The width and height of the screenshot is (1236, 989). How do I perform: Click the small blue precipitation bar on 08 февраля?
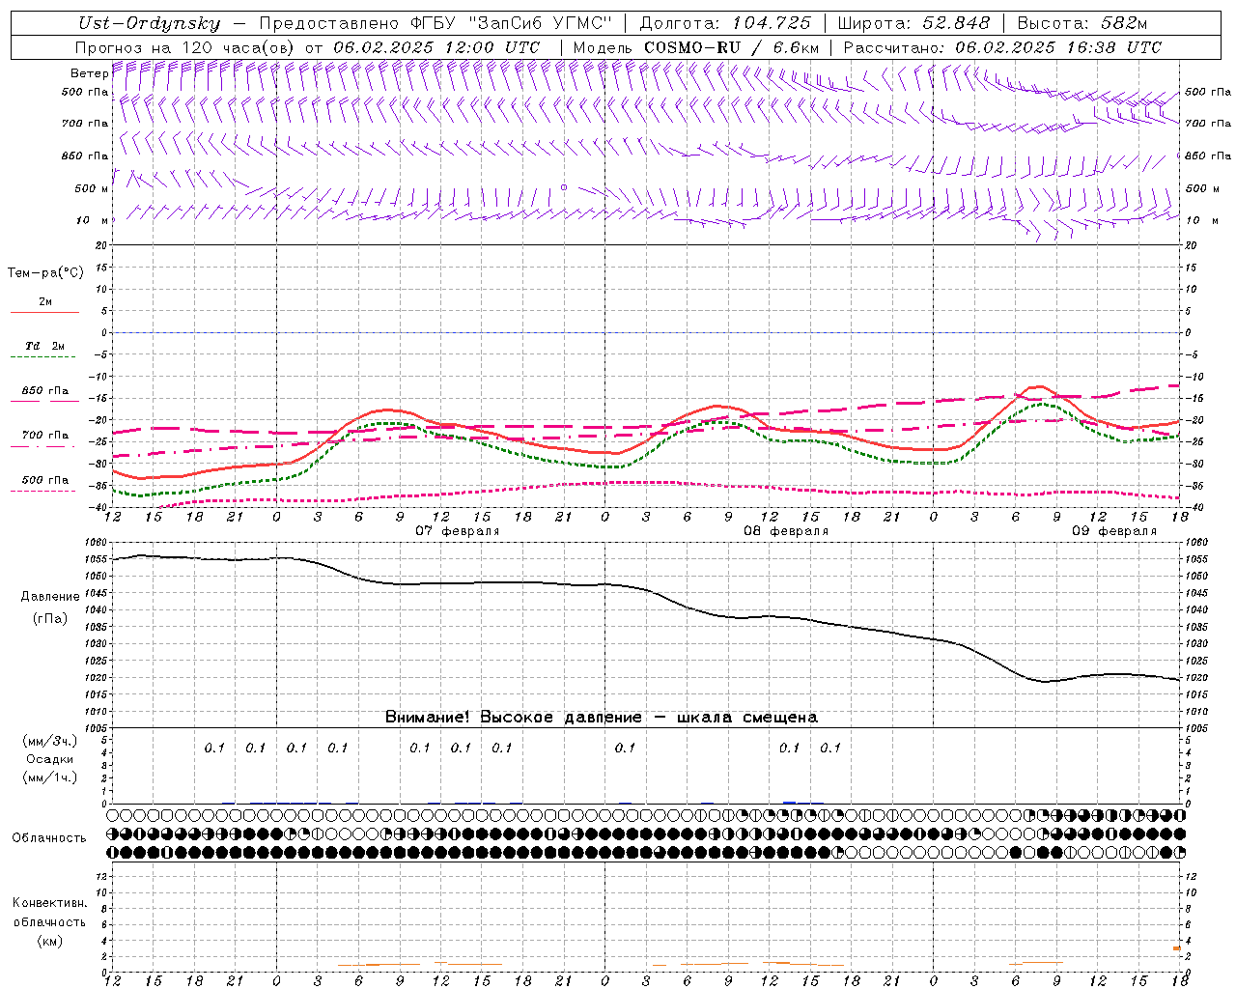790,802
